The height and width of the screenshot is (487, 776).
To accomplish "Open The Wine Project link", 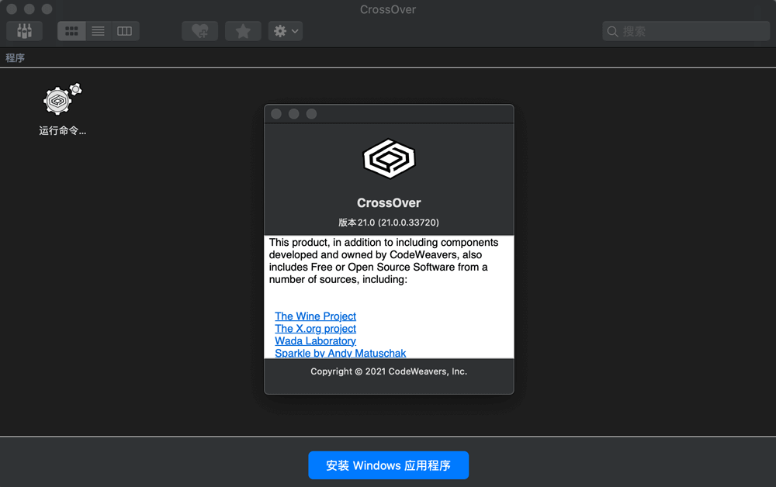I will [315, 316].
